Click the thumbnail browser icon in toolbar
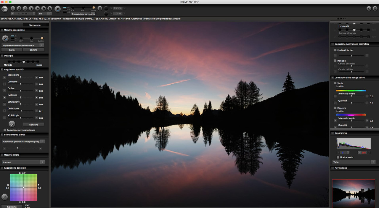 click(x=4, y=9)
